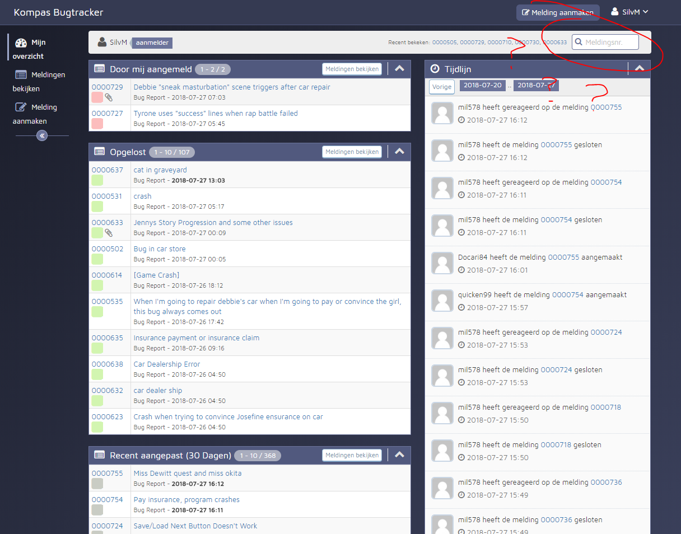Click the Mijn overzicht dashboard icon
The width and height of the screenshot is (681, 534).
pyautogui.click(x=21, y=43)
